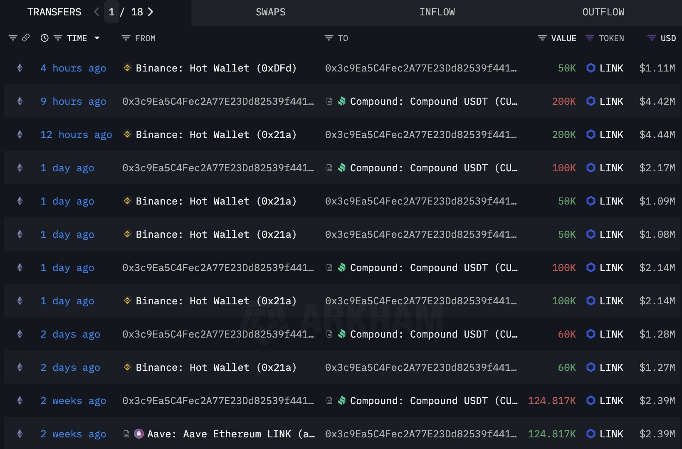Go to previous transfers page
Image resolution: width=682 pixels, height=449 pixels.
(x=96, y=12)
